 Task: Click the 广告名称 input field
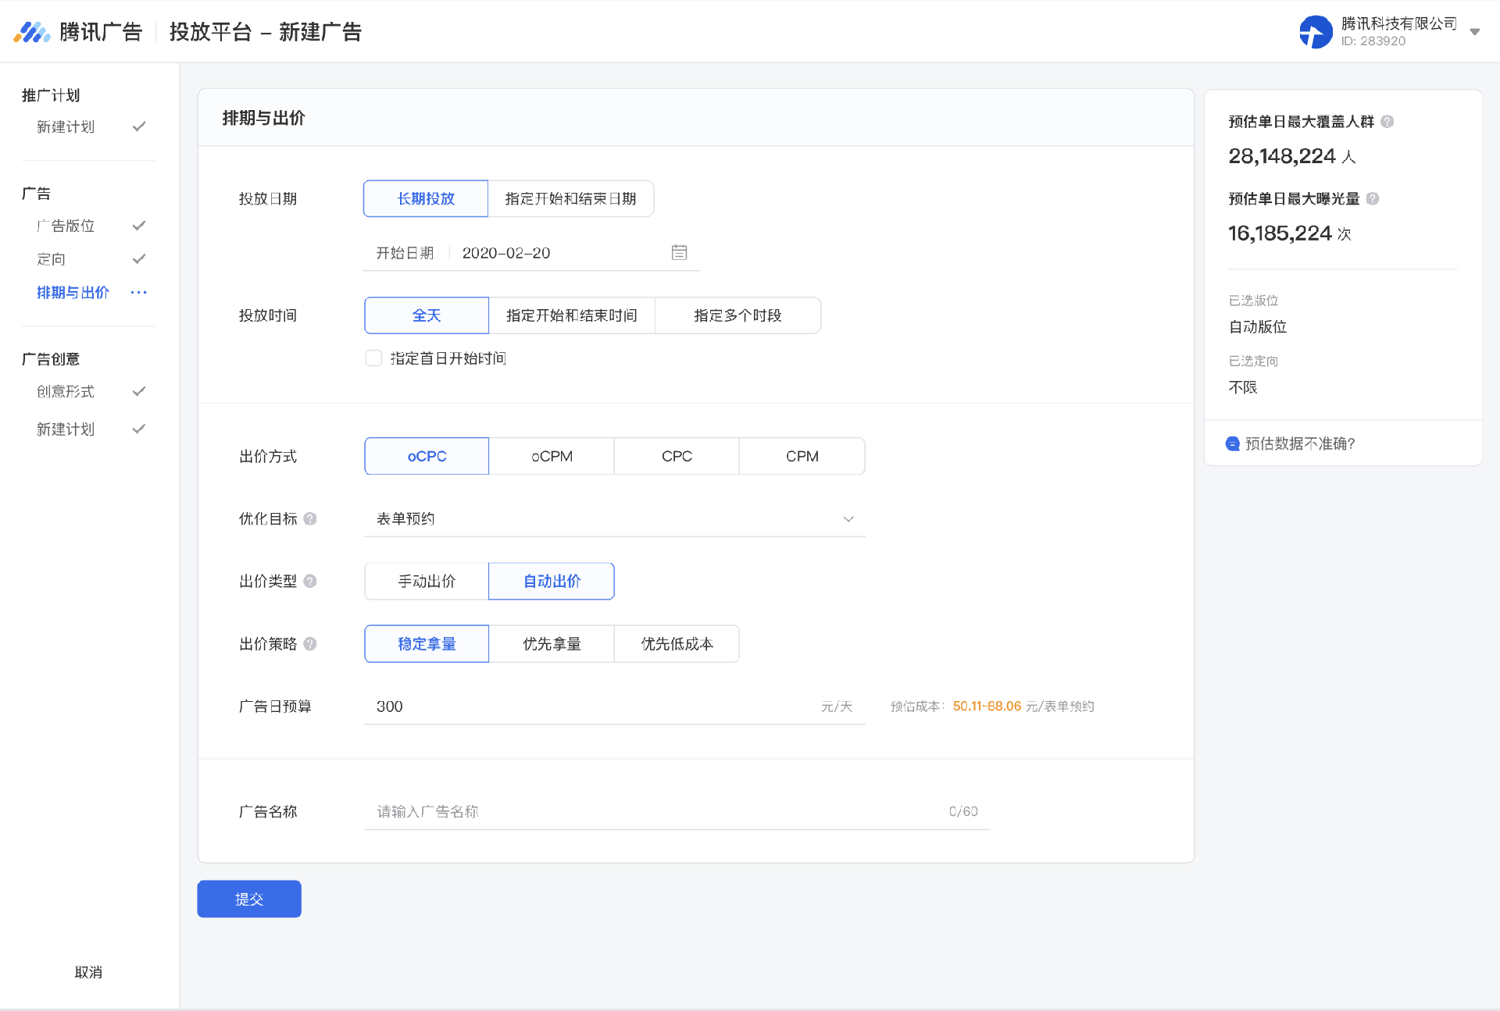656,811
